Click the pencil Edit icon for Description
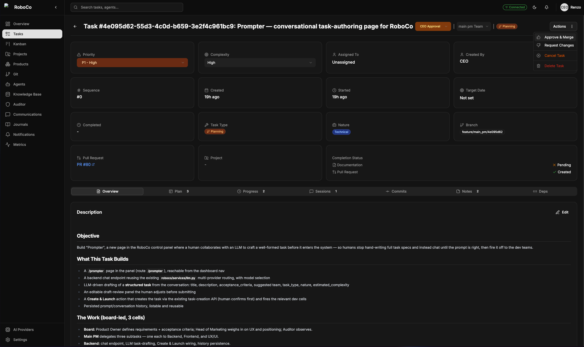This screenshot has height=347, width=584. [558, 212]
